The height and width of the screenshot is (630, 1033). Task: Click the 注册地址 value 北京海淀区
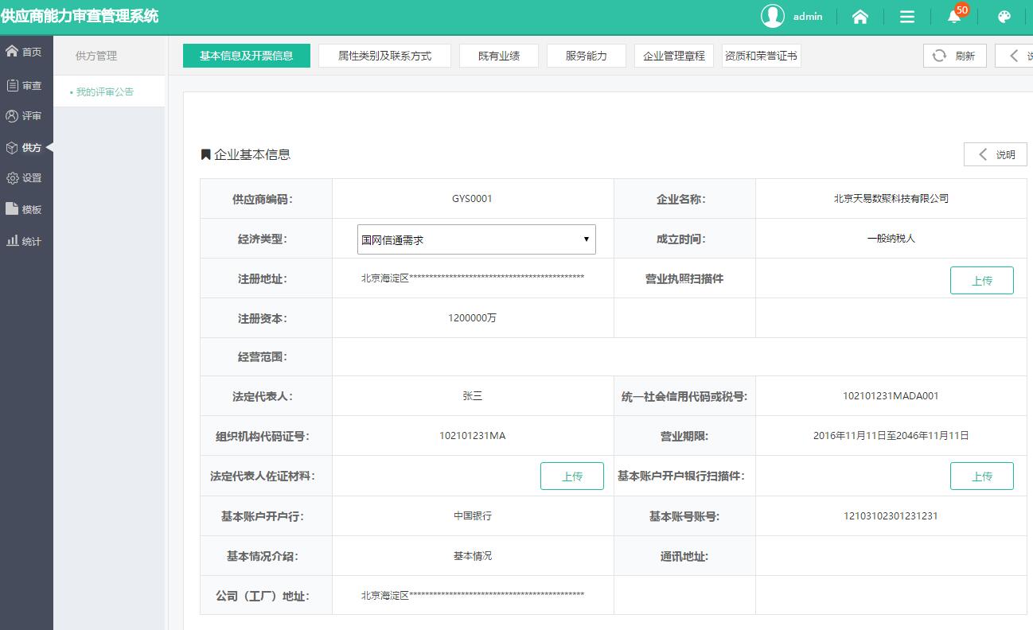pos(473,278)
